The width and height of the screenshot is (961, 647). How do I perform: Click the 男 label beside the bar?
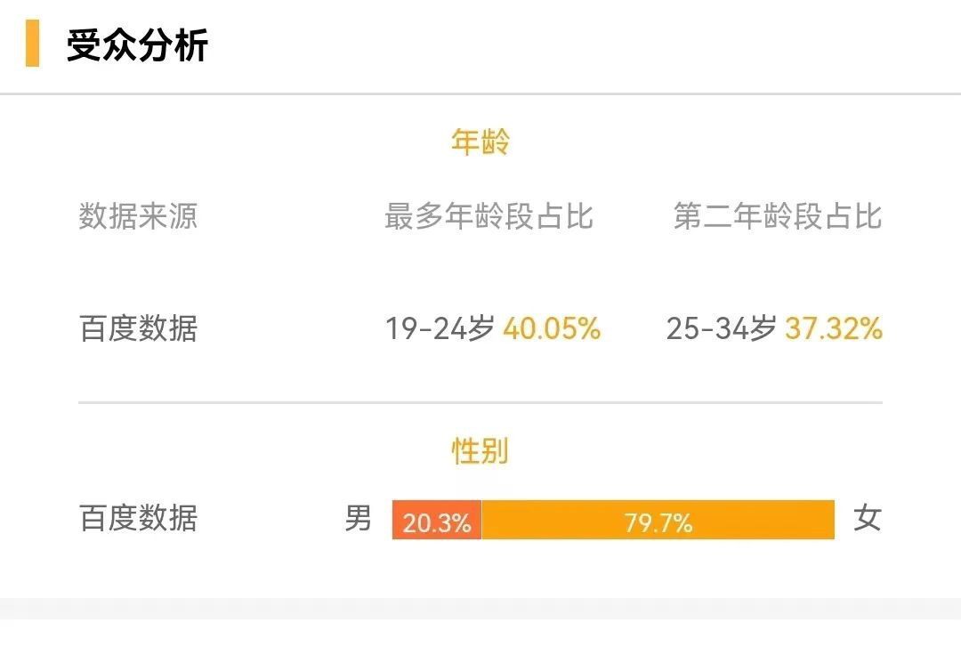[358, 518]
